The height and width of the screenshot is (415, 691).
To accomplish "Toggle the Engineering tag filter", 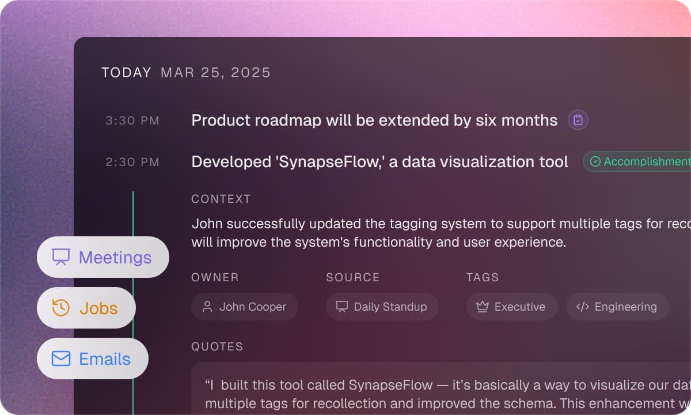I will click(x=617, y=307).
